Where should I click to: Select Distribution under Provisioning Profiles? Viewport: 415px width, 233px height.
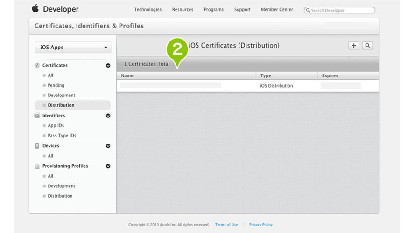tap(60, 196)
